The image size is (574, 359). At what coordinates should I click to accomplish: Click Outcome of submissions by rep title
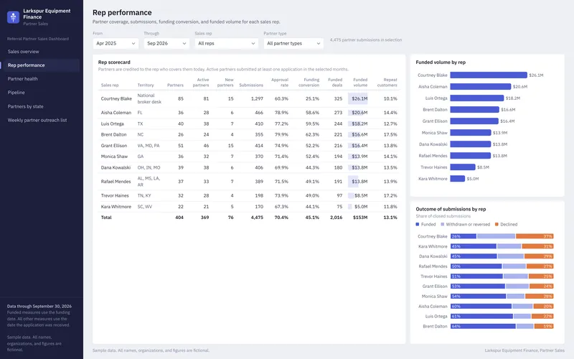(x=451, y=209)
